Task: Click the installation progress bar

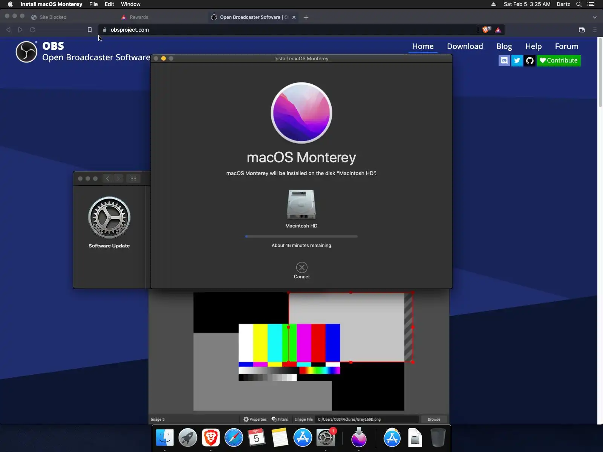Action: pyautogui.click(x=301, y=237)
